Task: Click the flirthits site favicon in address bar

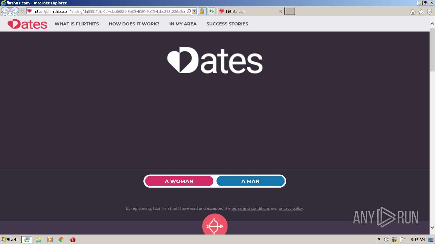Action: tap(30, 11)
